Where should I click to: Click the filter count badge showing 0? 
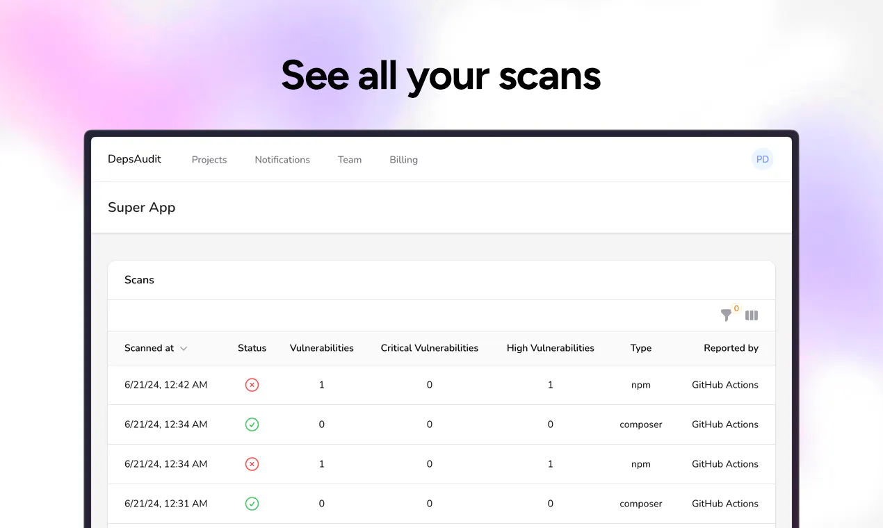(736, 308)
